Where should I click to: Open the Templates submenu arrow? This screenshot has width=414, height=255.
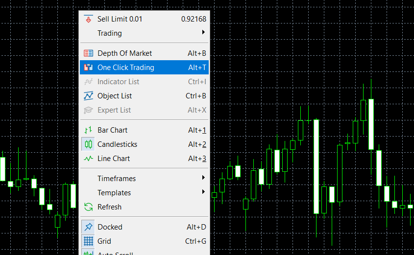click(x=203, y=192)
